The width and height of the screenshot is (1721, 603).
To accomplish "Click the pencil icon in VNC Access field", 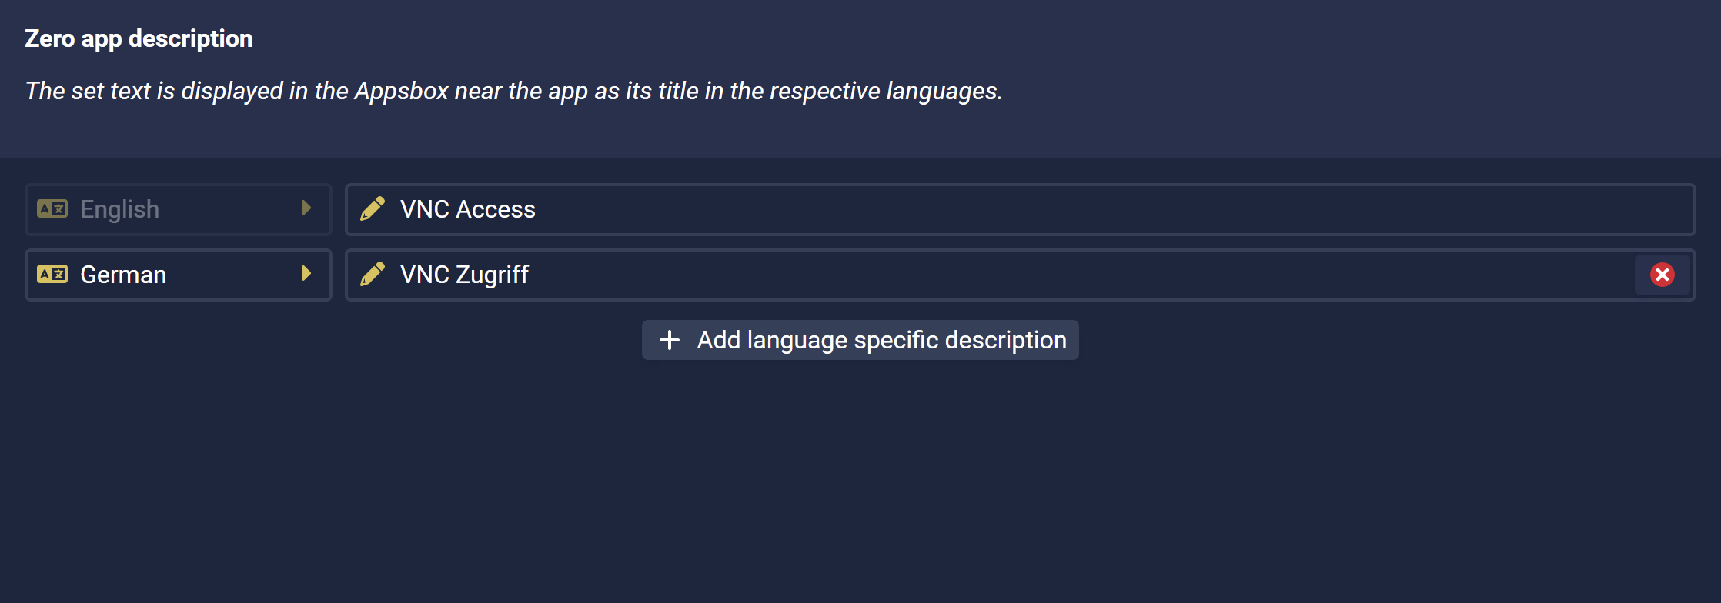I will pyautogui.click(x=373, y=208).
